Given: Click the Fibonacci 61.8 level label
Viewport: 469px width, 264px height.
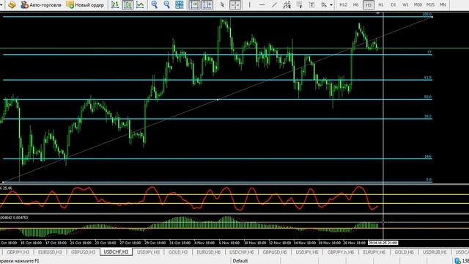Looking at the screenshot, I should point(428,78).
